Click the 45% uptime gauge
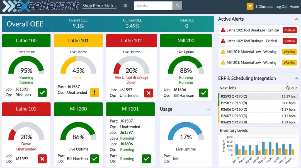The width and height of the screenshot is (301, 168). point(78,65)
